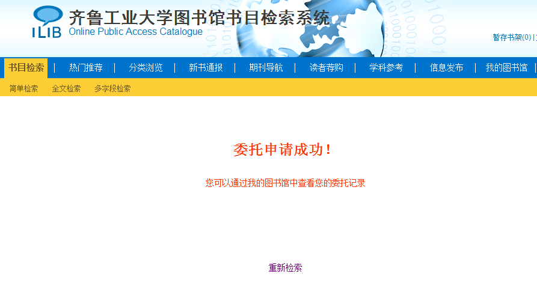Go to 热门推荐 in navigation bar
The height and width of the screenshot is (303, 537).
(85, 68)
